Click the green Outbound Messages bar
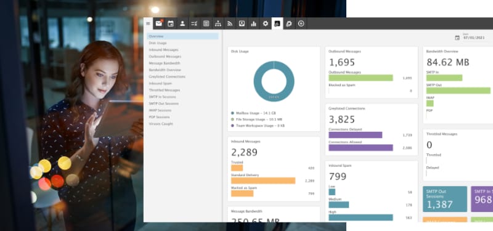This screenshot has height=231, width=493. pyautogui.click(x=361, y=78)
